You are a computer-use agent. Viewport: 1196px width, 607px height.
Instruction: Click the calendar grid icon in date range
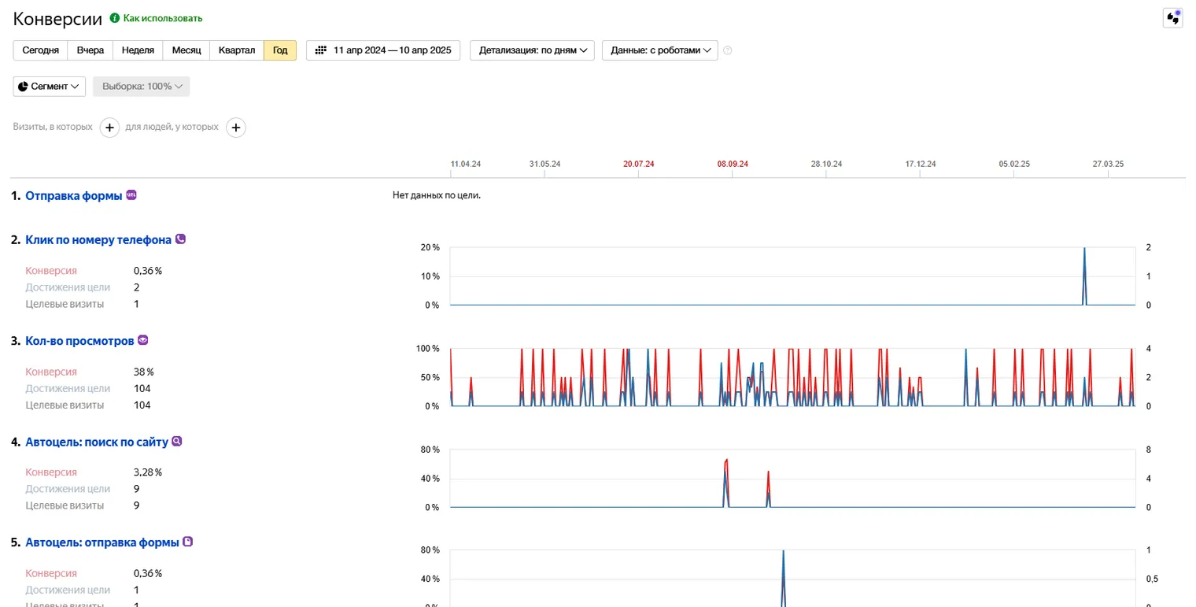[x=320, y=50]
